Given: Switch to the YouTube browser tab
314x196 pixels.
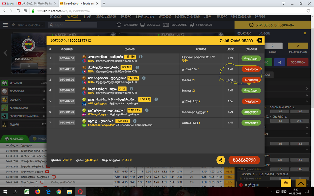Looking at the screenshot, I should click(x=37, y=3).
